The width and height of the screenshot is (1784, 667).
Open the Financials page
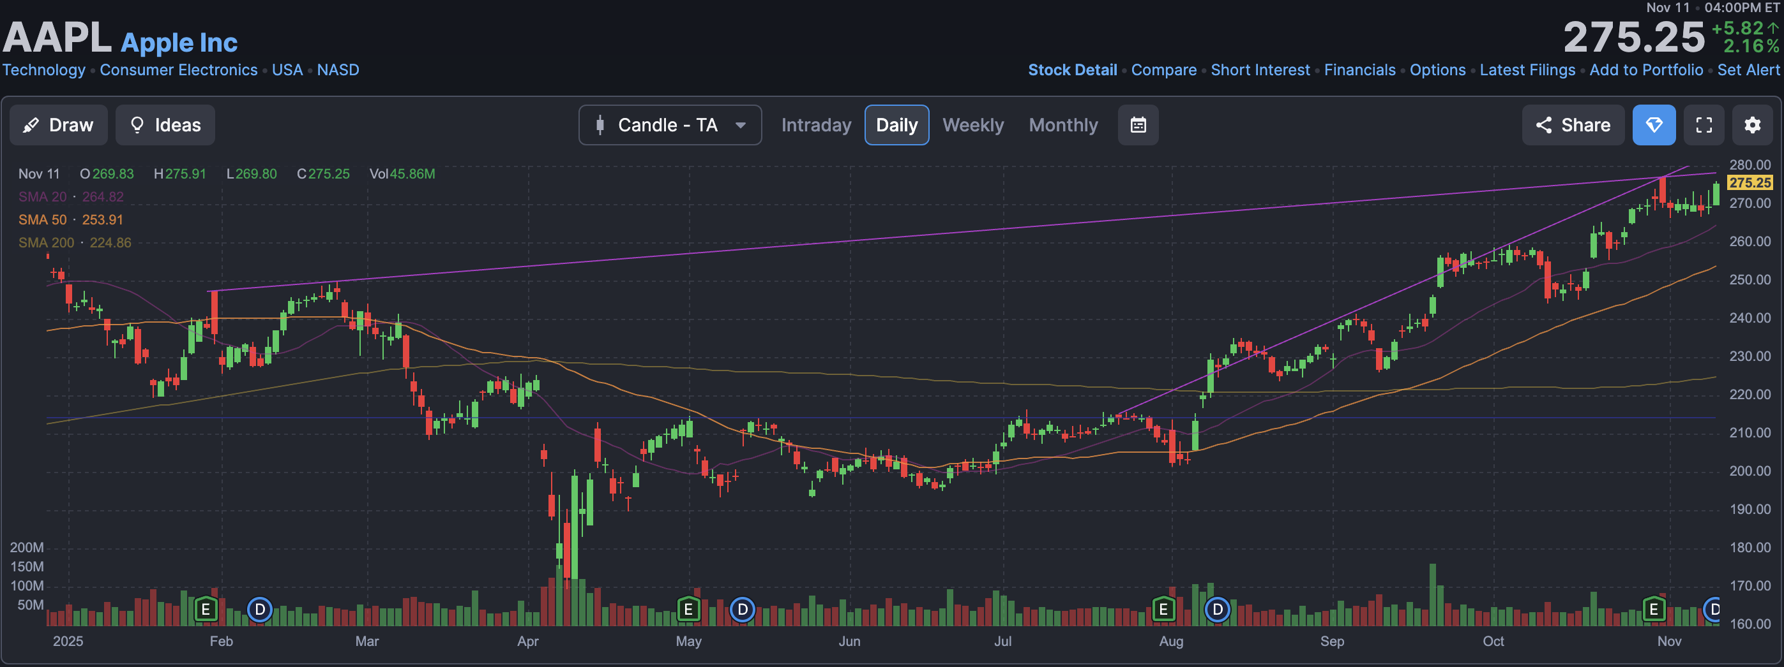[x=1359, y=70]
